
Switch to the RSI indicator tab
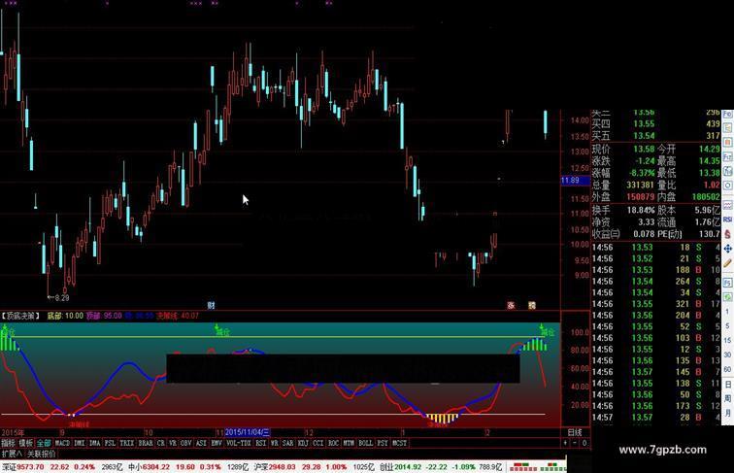(261, 443)
